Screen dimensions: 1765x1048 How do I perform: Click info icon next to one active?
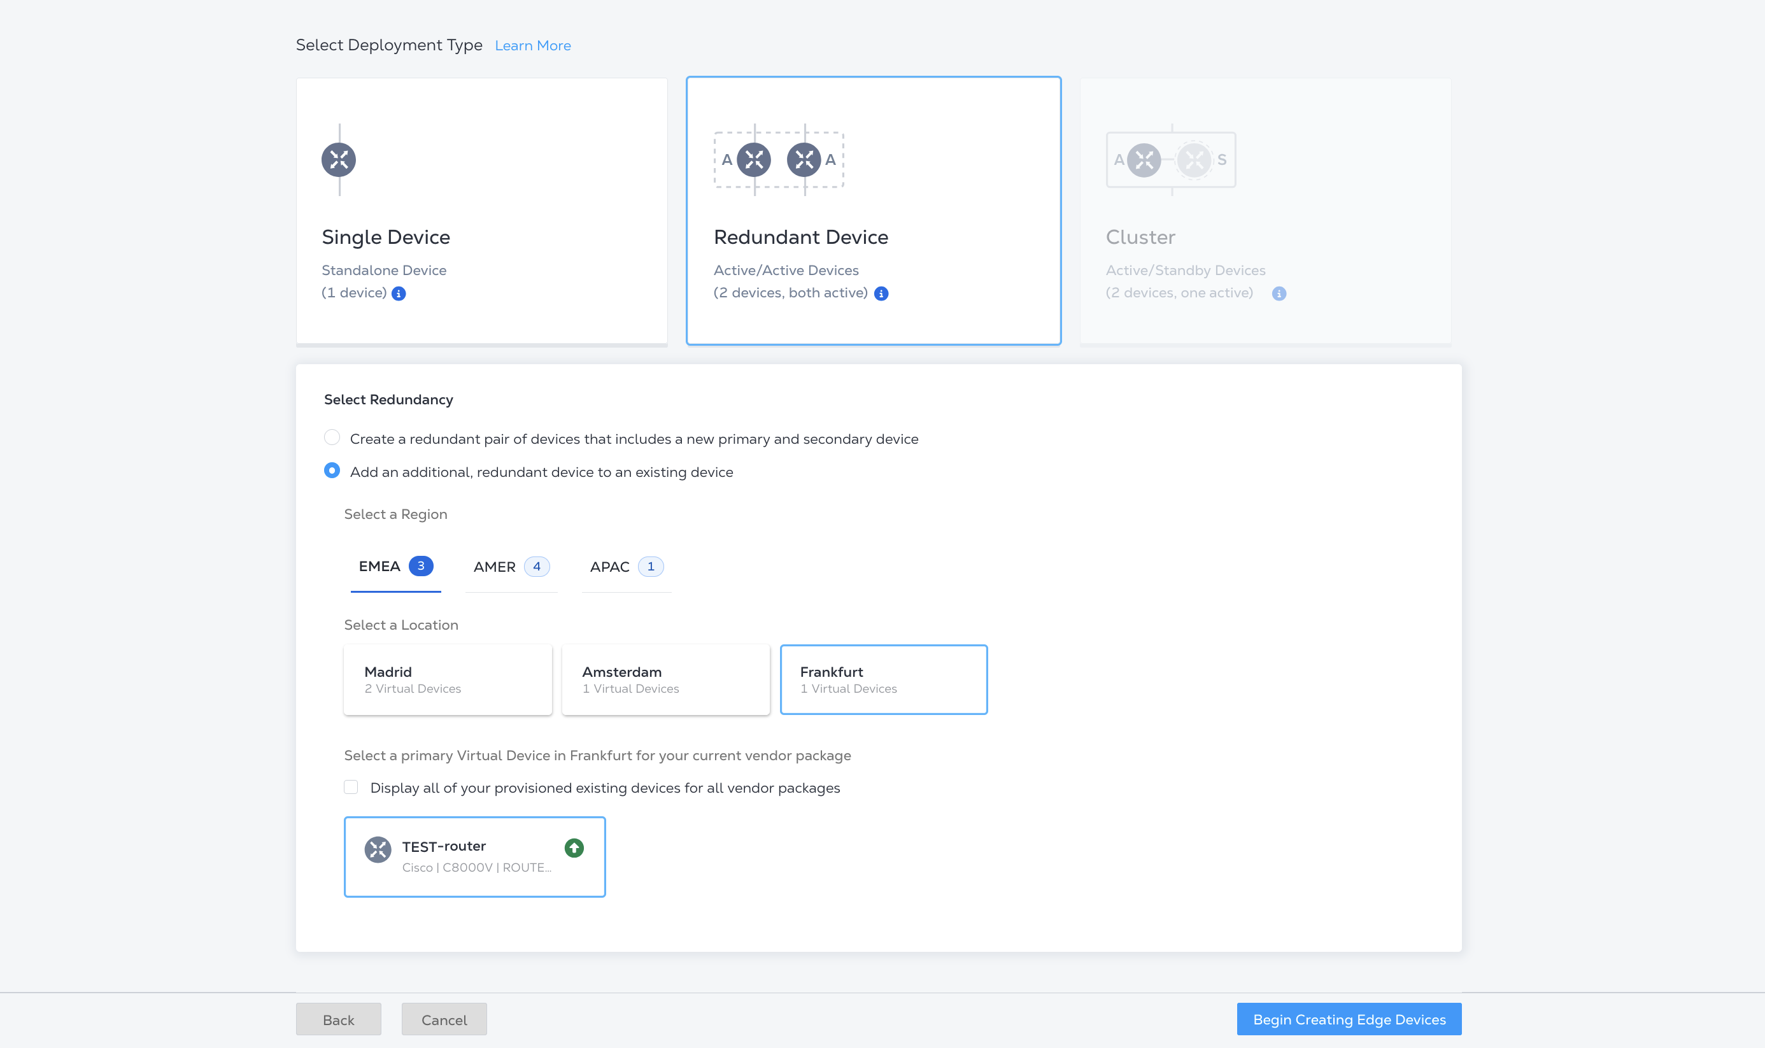point(1279,294)
